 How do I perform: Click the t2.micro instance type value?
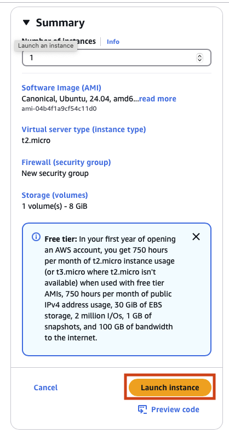coord(36,140)
